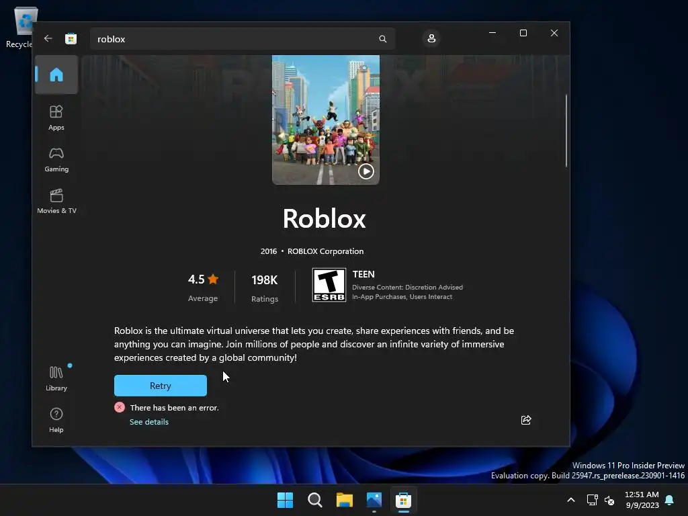Close the Microsoft Store window
This screenshot has height=516, width=688.
coord(554,33)
